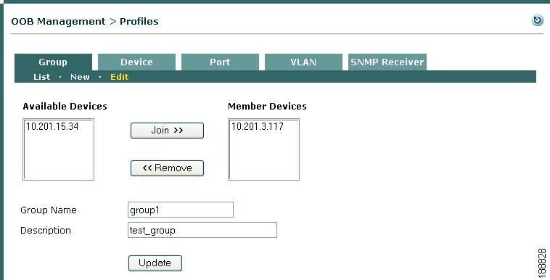The image size is (550, 280).
Task: Click the Description label
Action: (46, 230)
